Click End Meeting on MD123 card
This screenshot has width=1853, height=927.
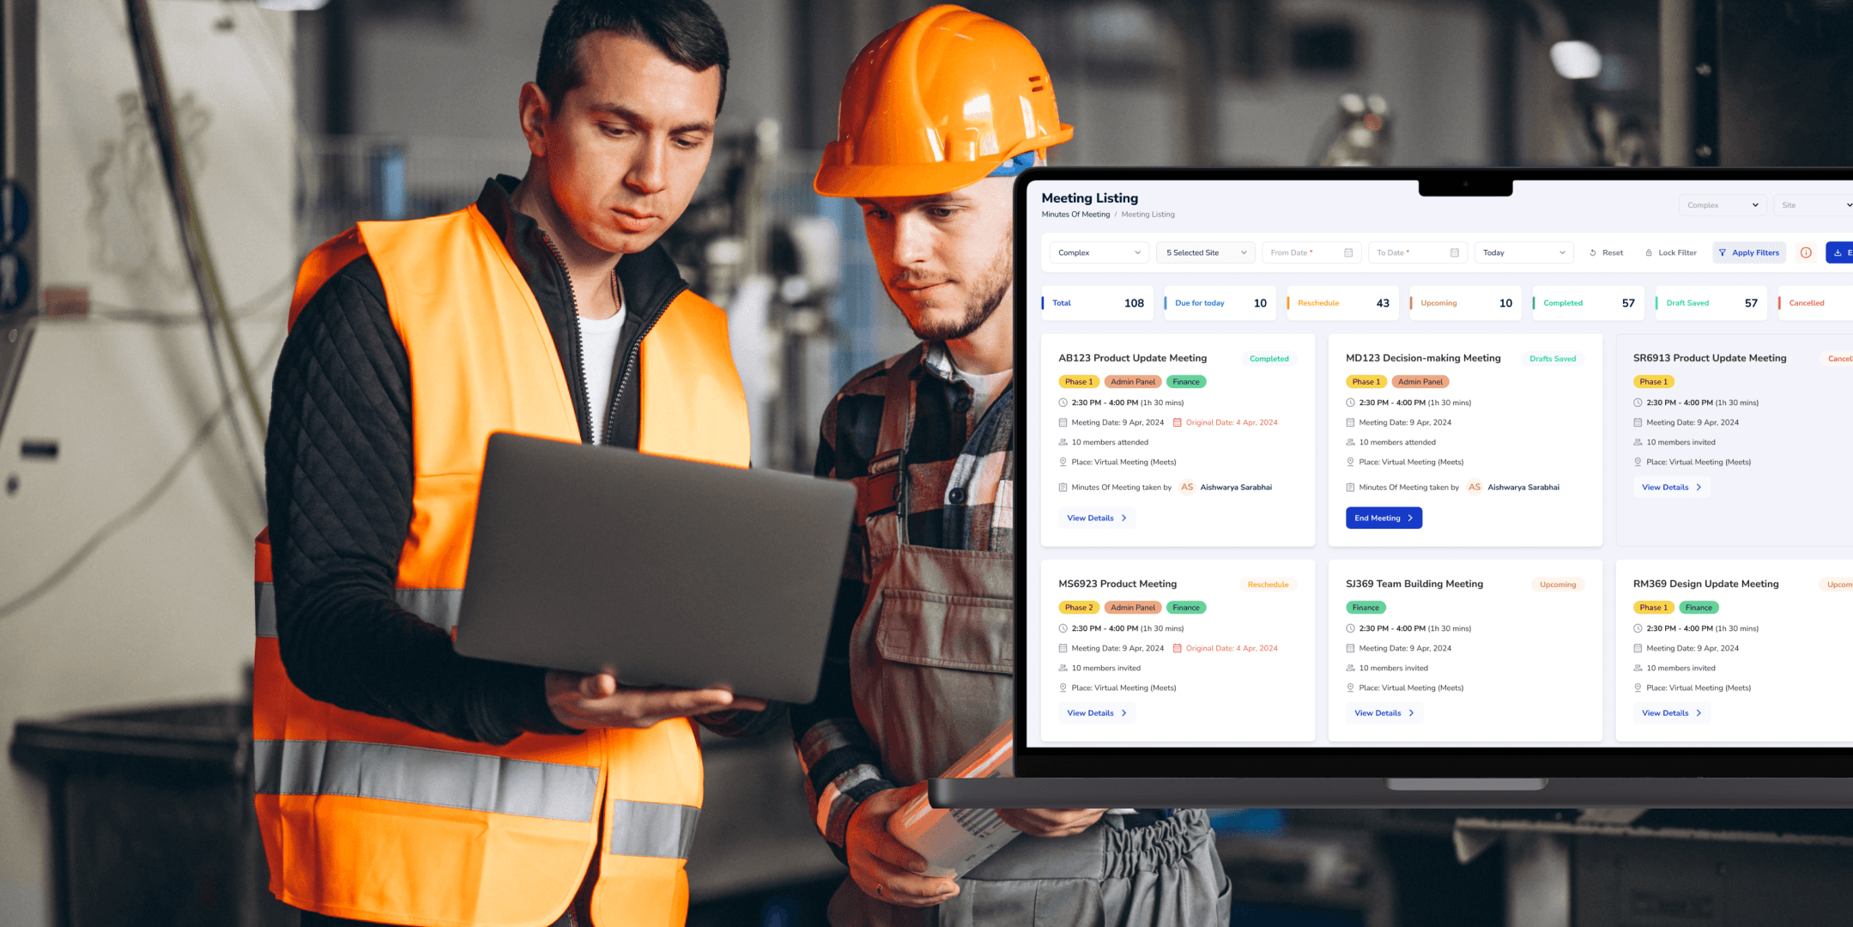coord(1384,518)
